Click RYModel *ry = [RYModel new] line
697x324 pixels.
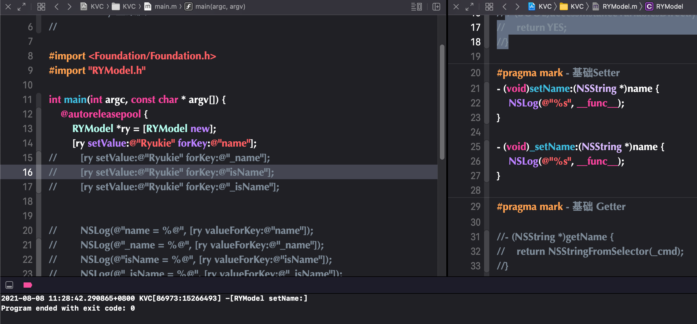click(x=144, y=129)
